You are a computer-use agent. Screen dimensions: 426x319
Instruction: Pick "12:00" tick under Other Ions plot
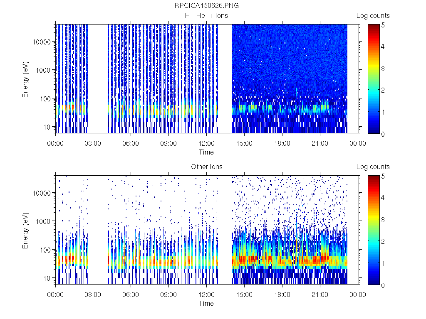click(206, 294)
